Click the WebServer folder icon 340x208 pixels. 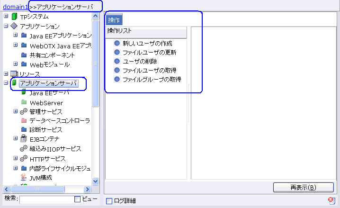24,102
